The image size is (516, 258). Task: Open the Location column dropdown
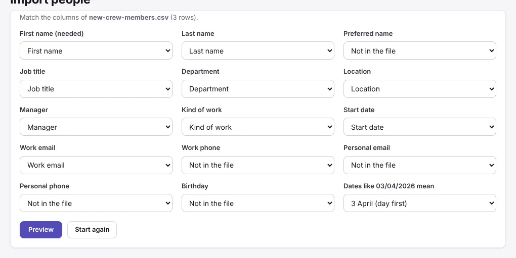(420, 89)
